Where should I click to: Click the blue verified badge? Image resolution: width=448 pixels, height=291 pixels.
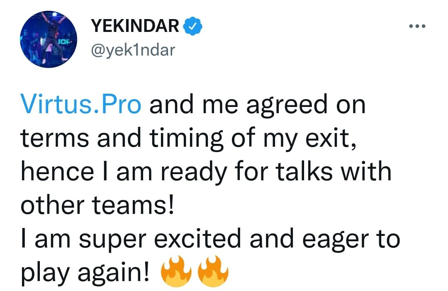[193, 27]
